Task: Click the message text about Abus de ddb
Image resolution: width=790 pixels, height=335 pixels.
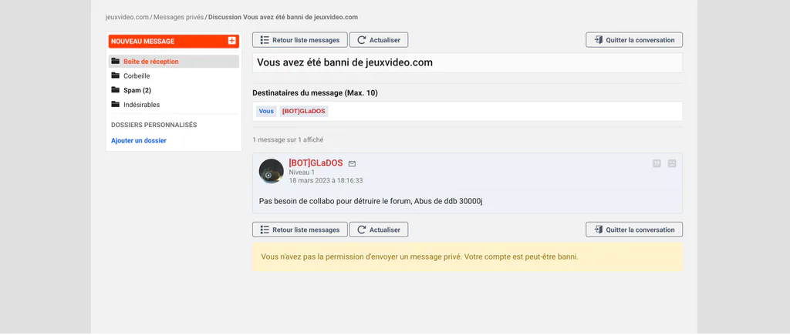Action: tap(371, 201)
